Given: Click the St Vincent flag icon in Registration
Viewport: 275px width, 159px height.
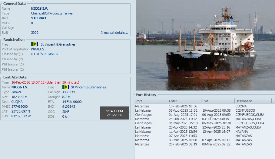Looking at the screenshot, I should pos(35,44).
